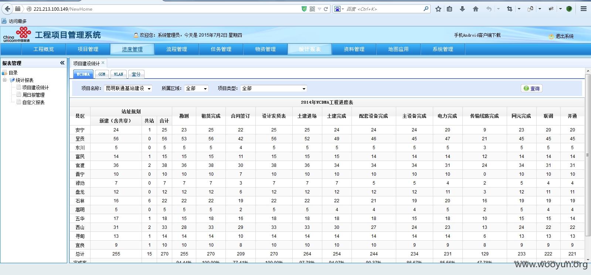Screen dimensions: 591x275
Task: Close the 项目建设统计 tab with its X
Action: point(103,63)
